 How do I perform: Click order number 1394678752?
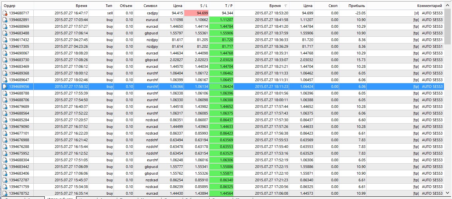tap(19, 193)
